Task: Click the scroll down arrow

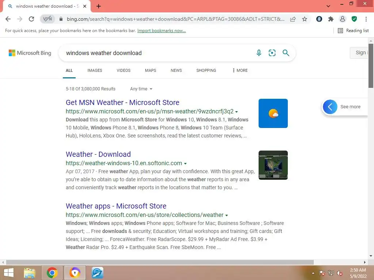Action: pos(371,256)
